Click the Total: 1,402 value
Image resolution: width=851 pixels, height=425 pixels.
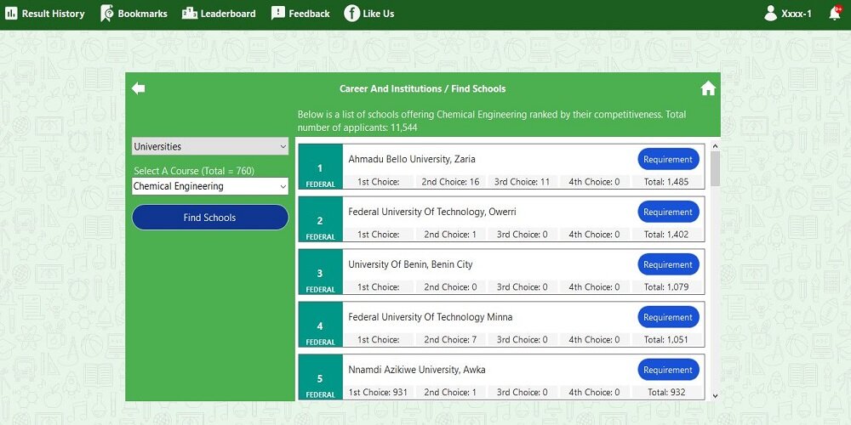666,235
